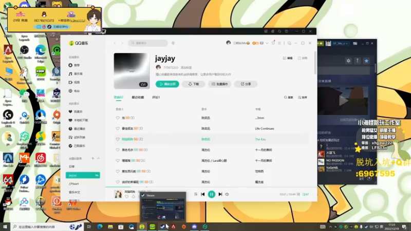Click the green play all button
Image resolution: width=411 pixels, height=231 pixels.
pyautogui.click(x=167, y=84)
